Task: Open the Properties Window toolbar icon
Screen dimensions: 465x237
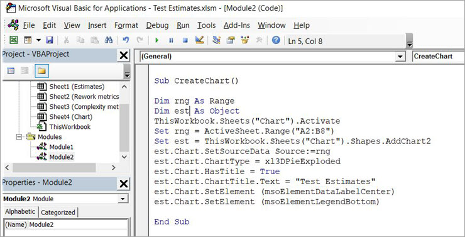Action: [x=231, y=40]
